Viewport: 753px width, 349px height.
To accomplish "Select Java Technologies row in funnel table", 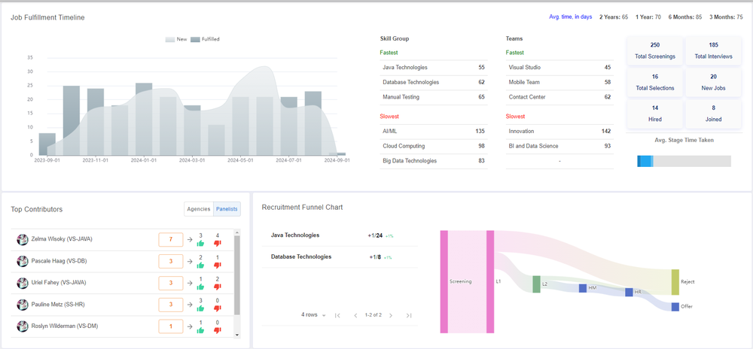I will pos(340,235).
